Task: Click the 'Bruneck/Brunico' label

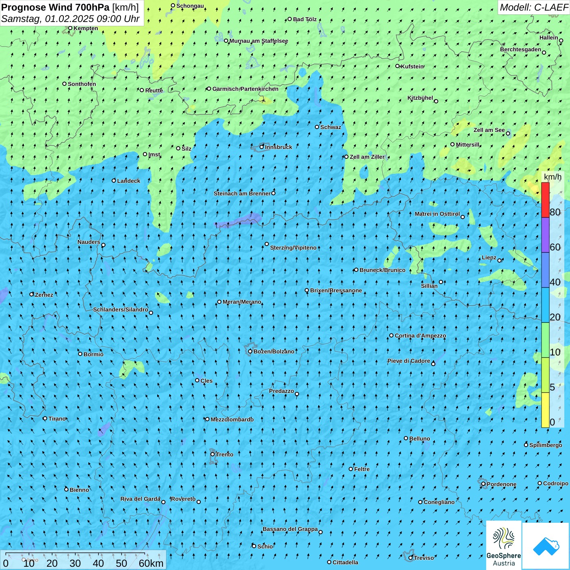Action: tap(382, 270)
